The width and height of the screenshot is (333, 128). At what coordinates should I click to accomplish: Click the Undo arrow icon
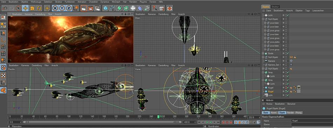coord(5,8)
